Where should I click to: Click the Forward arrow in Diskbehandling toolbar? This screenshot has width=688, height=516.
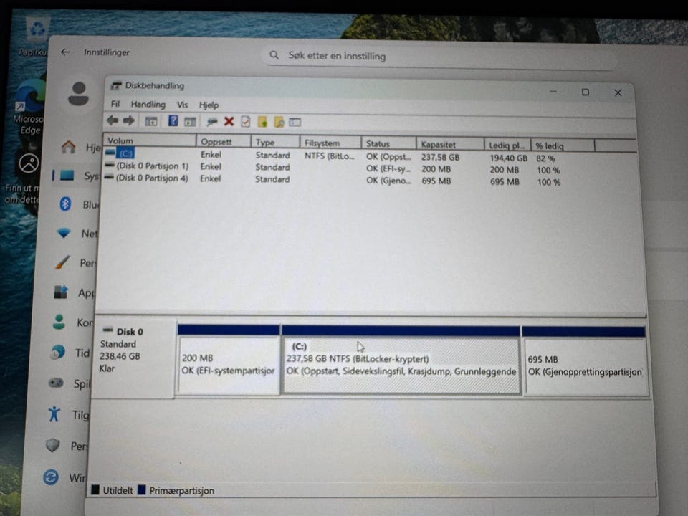tap(129, 120)
